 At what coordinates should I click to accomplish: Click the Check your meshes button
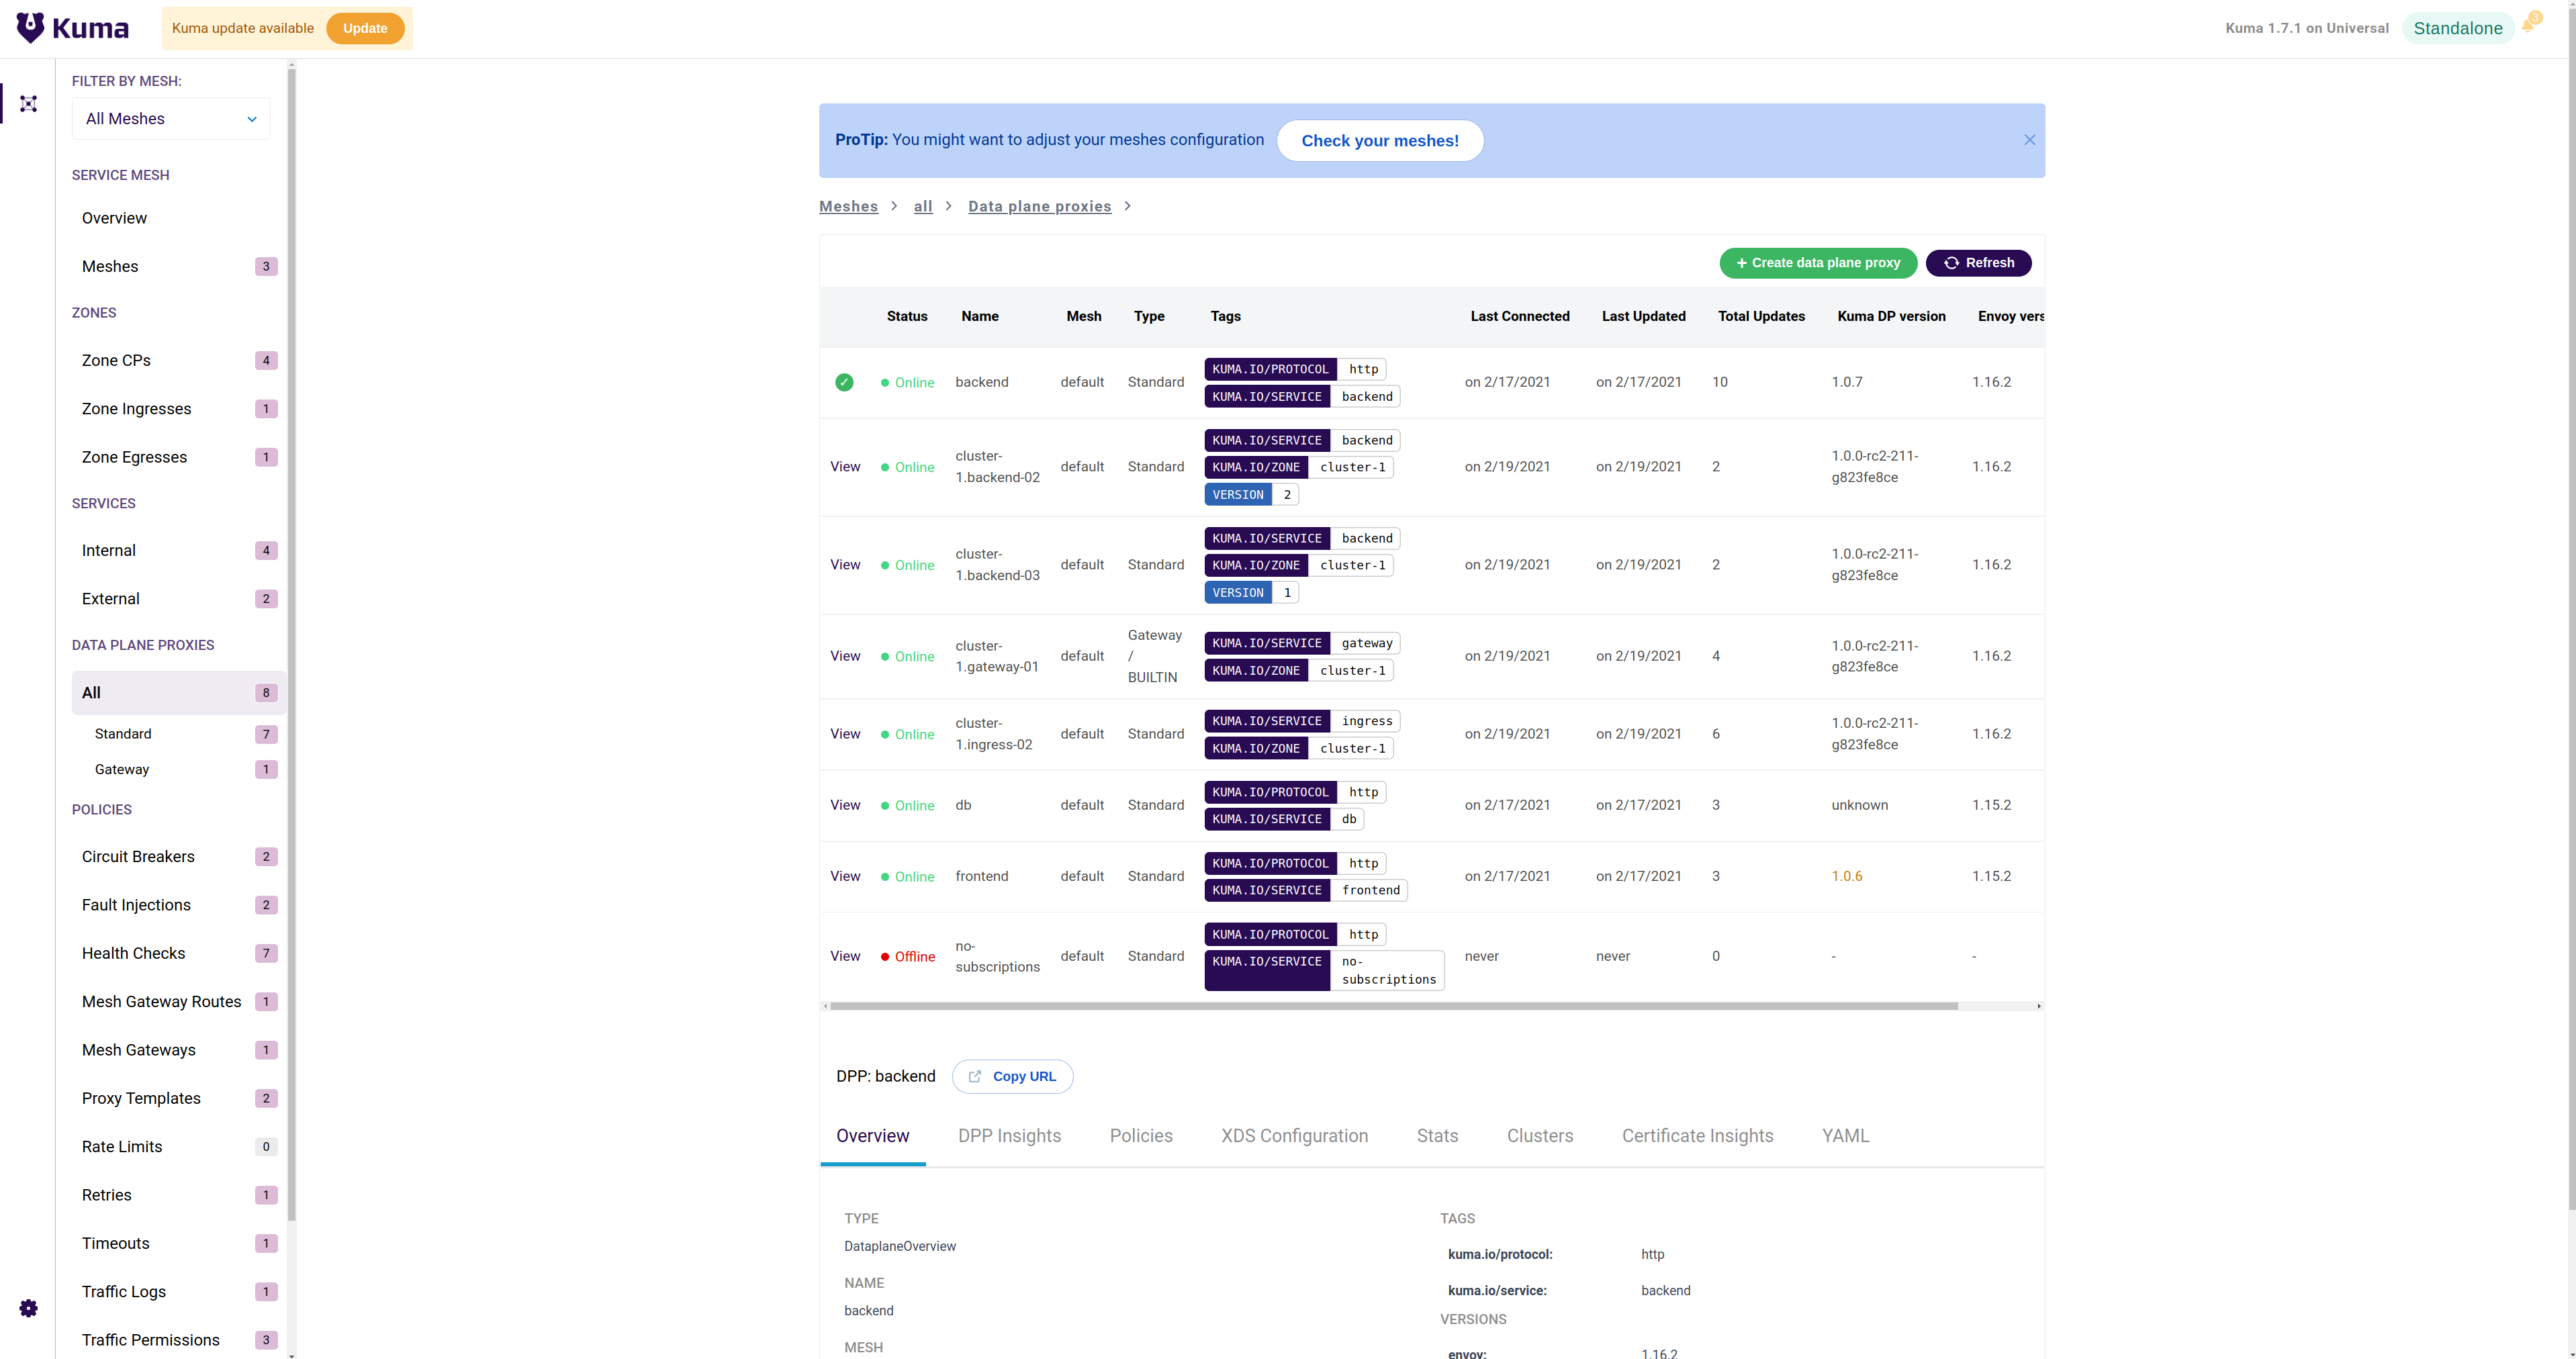click(x=1380, y=140)
